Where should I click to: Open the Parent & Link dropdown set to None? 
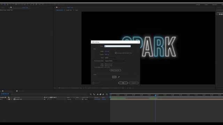click(x=88, y=99)
